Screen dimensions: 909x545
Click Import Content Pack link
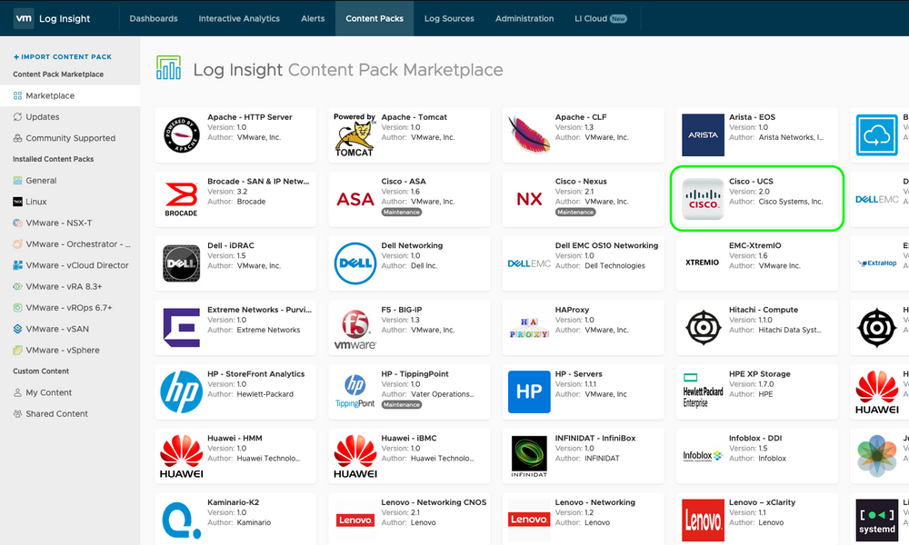(x=63, y=56)
